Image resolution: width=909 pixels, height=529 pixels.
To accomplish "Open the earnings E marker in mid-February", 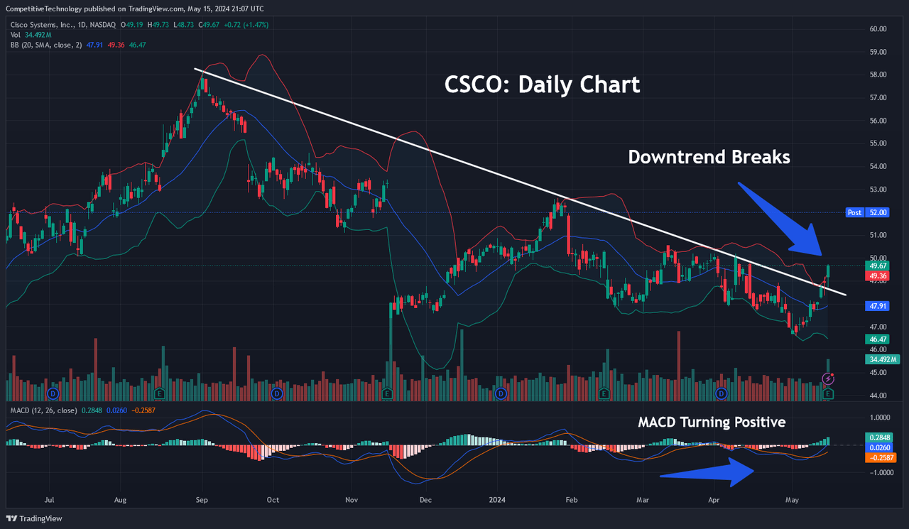I will pos(604,393).
